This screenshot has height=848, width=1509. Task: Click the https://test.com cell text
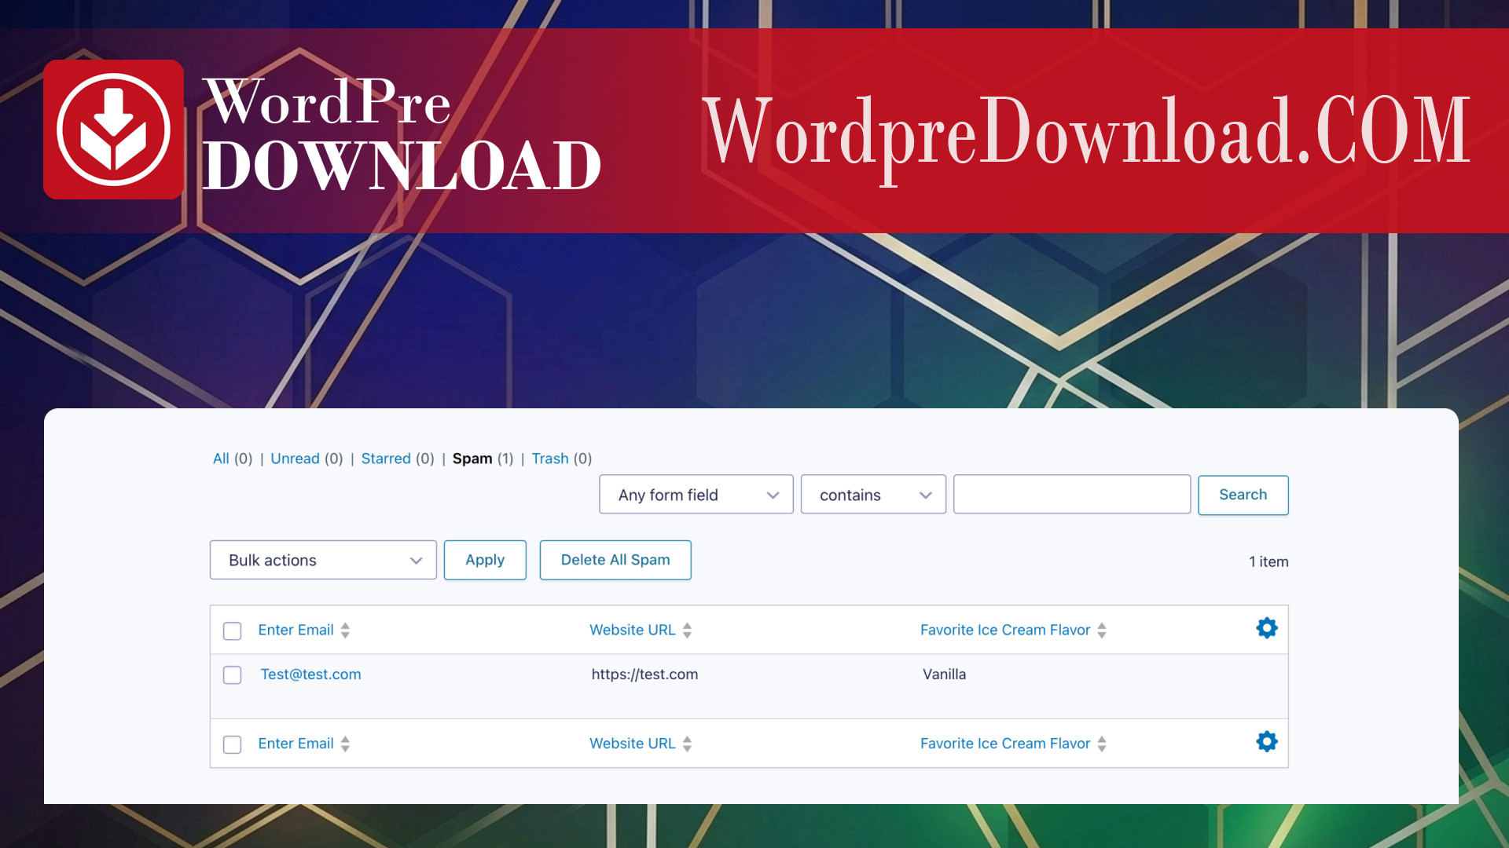[x=644, y=674]
